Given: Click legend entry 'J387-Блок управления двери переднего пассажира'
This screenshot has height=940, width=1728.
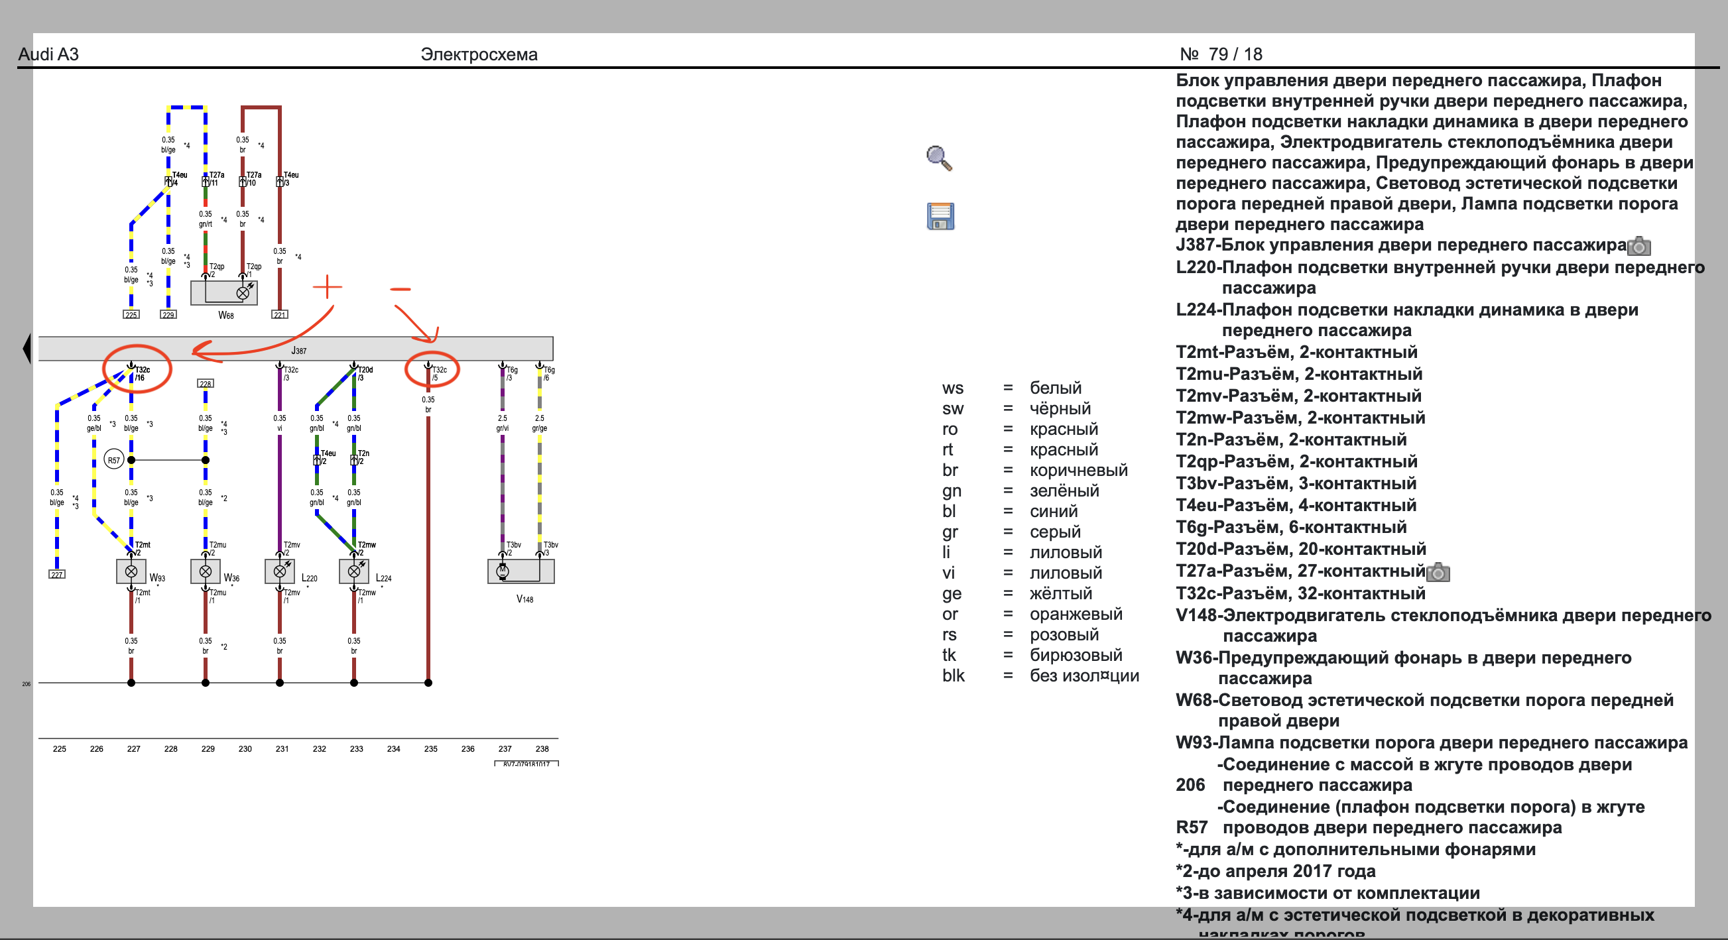Looking at the screenshot, I should point(1401,245).
